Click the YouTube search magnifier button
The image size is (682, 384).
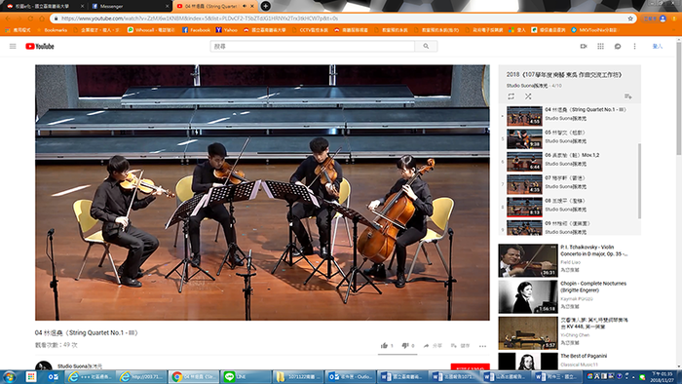click(426, 46)
